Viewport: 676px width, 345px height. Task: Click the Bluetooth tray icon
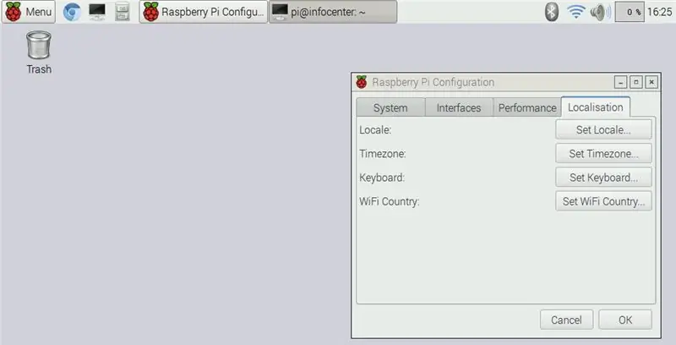coord(552,12)
